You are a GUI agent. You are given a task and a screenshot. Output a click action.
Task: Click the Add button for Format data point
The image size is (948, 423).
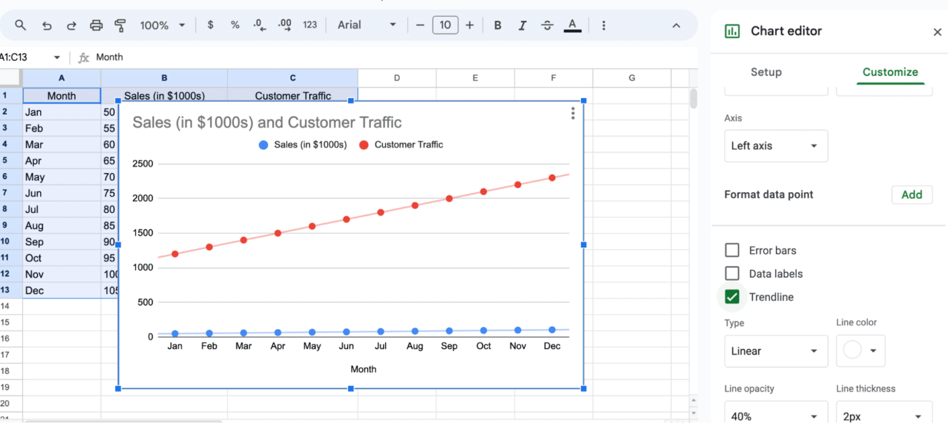(x=912, y=195)
